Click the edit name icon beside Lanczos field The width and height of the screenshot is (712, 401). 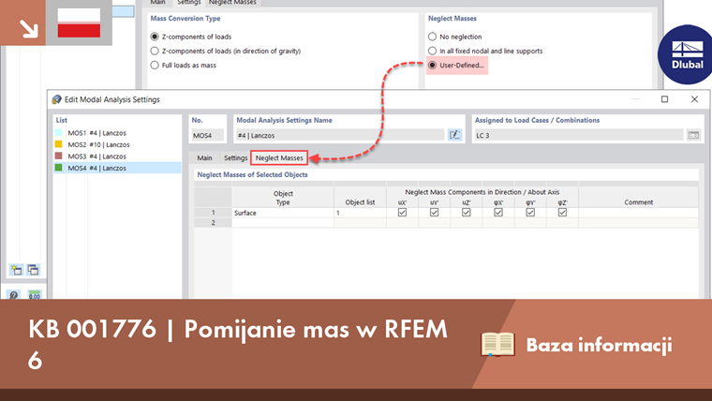[454, 135]
